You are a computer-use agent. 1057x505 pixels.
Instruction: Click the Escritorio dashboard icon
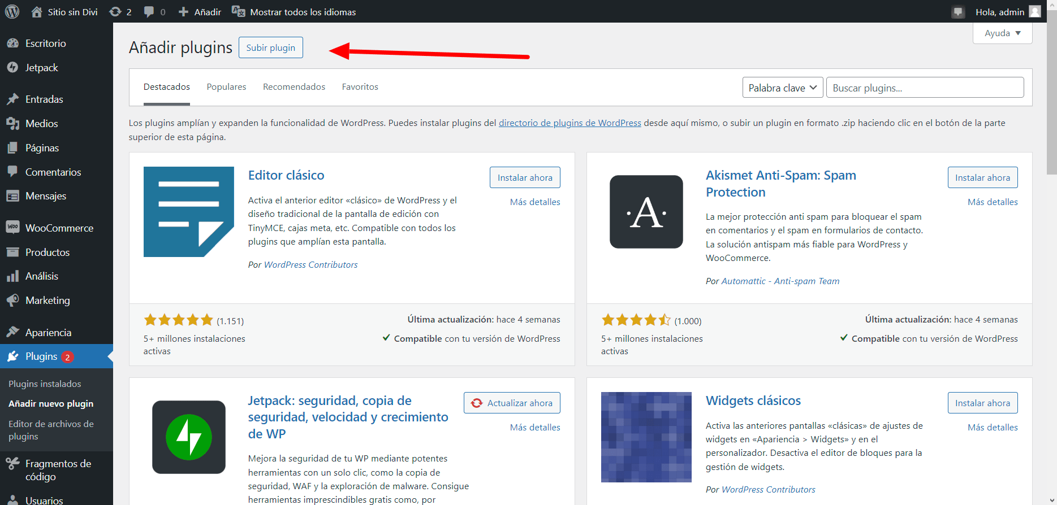12,43
